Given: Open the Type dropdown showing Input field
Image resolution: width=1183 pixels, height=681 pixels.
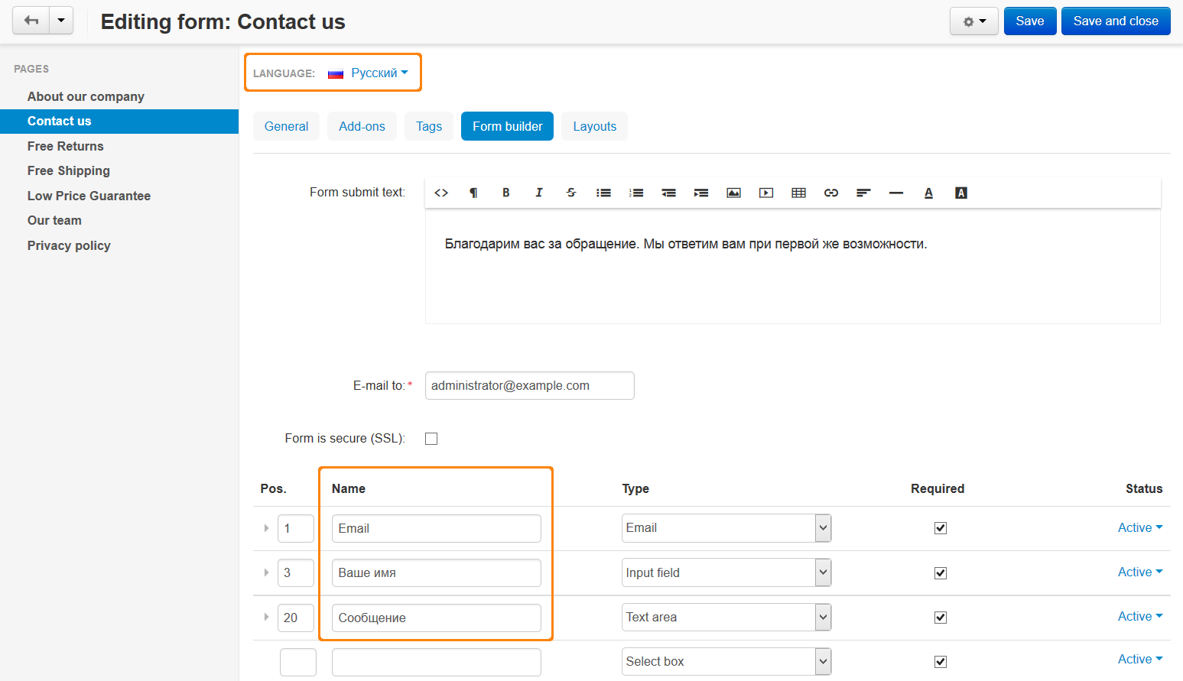Looking at the screenshot, I should tap(726, 572).
